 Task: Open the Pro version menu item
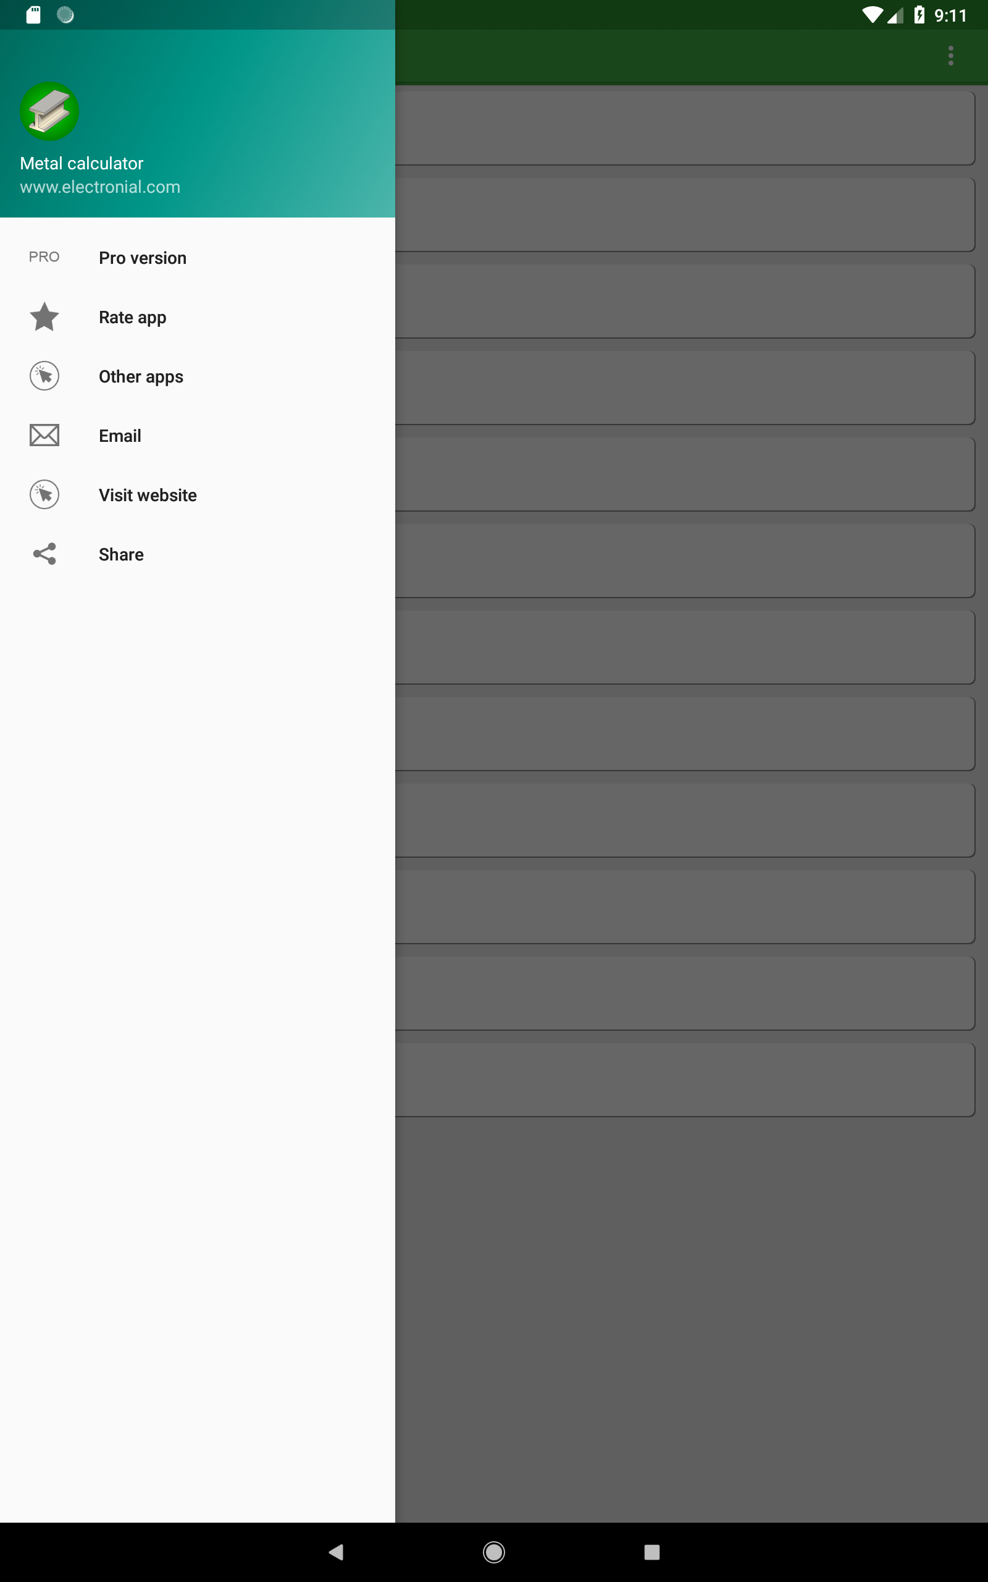coord(198,258)
